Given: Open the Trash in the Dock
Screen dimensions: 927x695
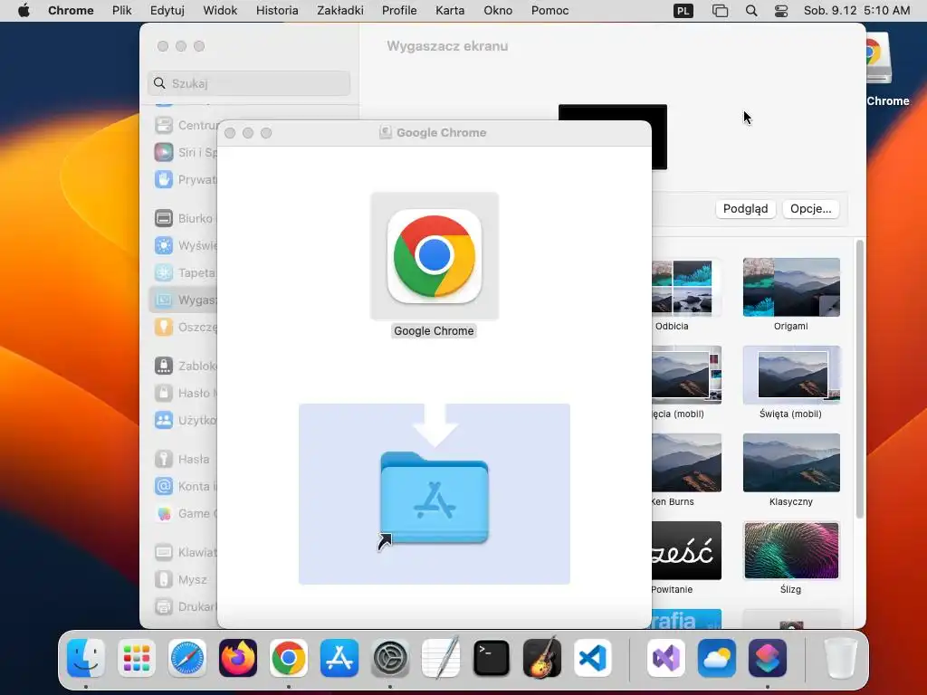Looking at the screenshot, I should pos(841,658).
